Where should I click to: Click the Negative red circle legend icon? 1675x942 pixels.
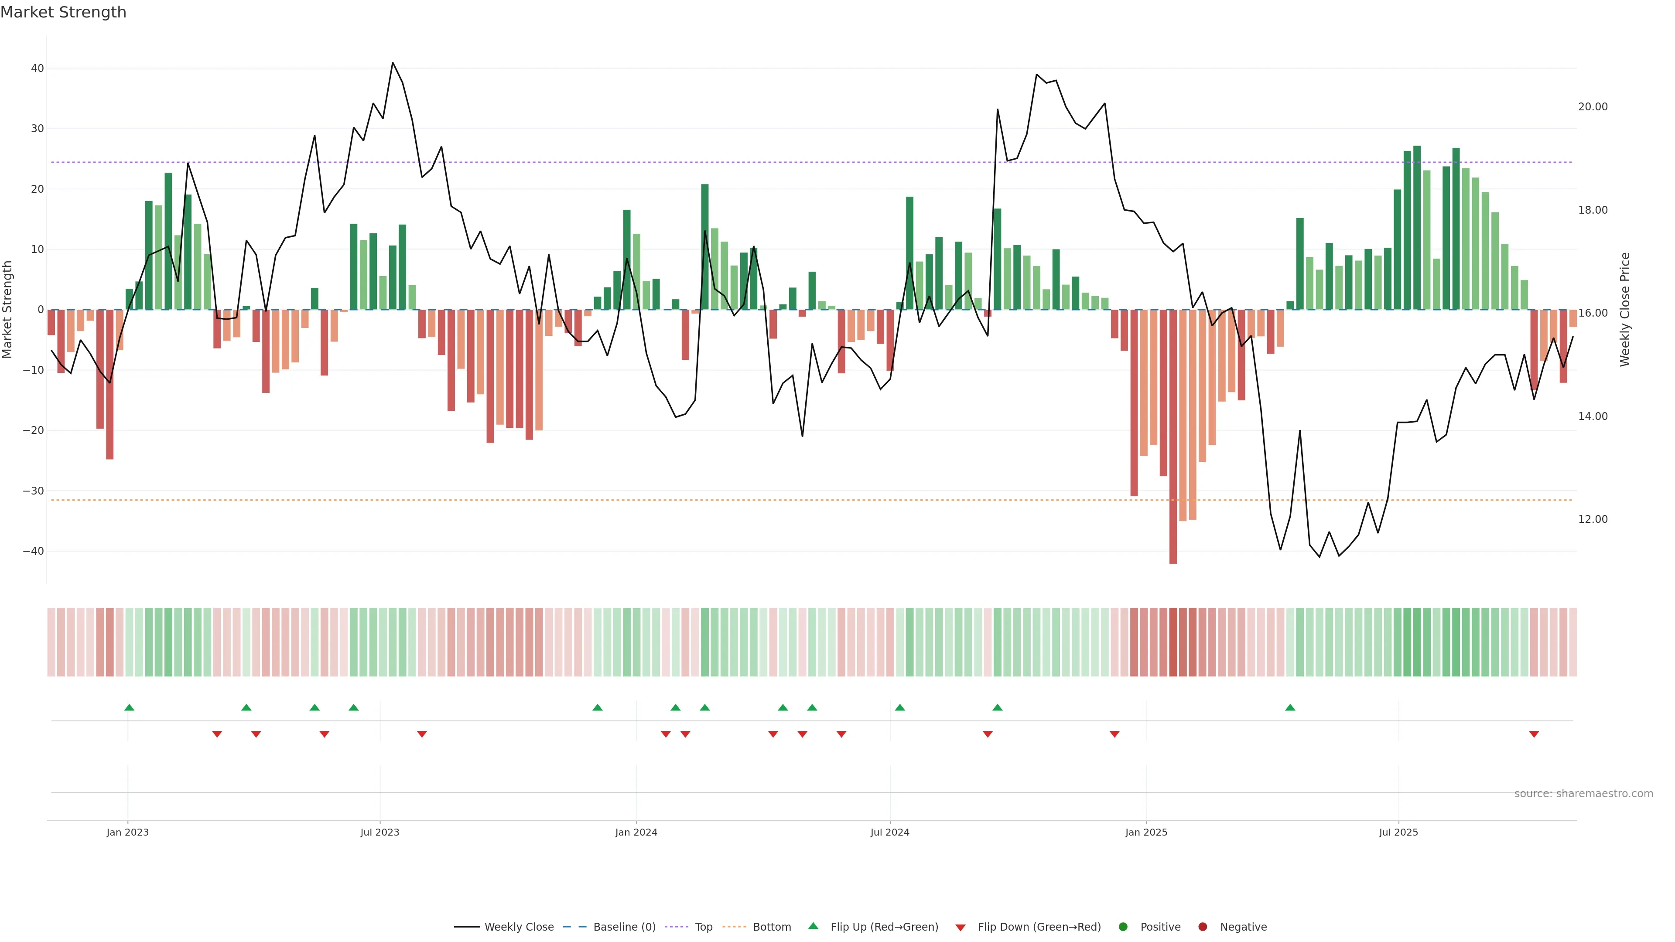1202,927
